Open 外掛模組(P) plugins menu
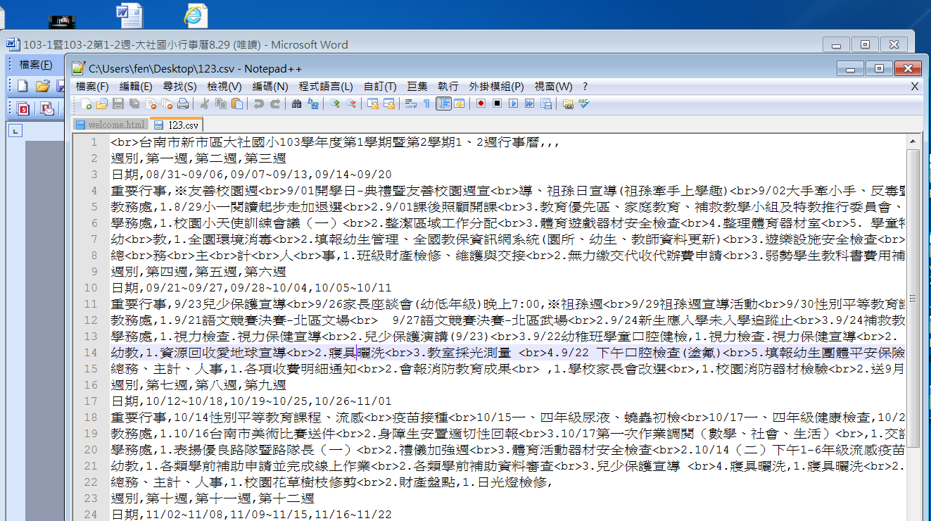 click(x=497, y=87)
